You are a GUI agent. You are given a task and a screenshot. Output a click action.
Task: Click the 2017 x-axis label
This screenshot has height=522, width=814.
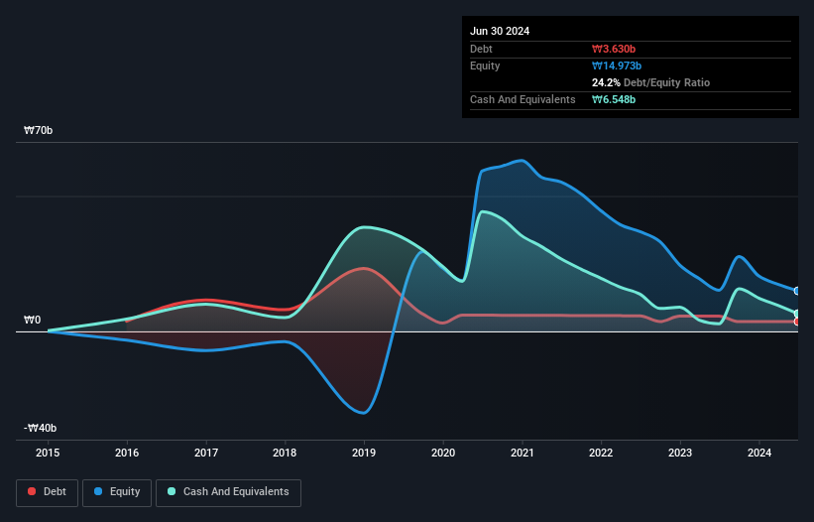point(206,453)
